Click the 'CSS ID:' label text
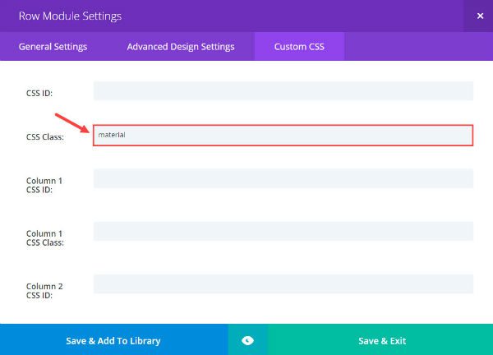Image resolution: width=493 pixels, height=355 pixels. [x=39, y=93]
